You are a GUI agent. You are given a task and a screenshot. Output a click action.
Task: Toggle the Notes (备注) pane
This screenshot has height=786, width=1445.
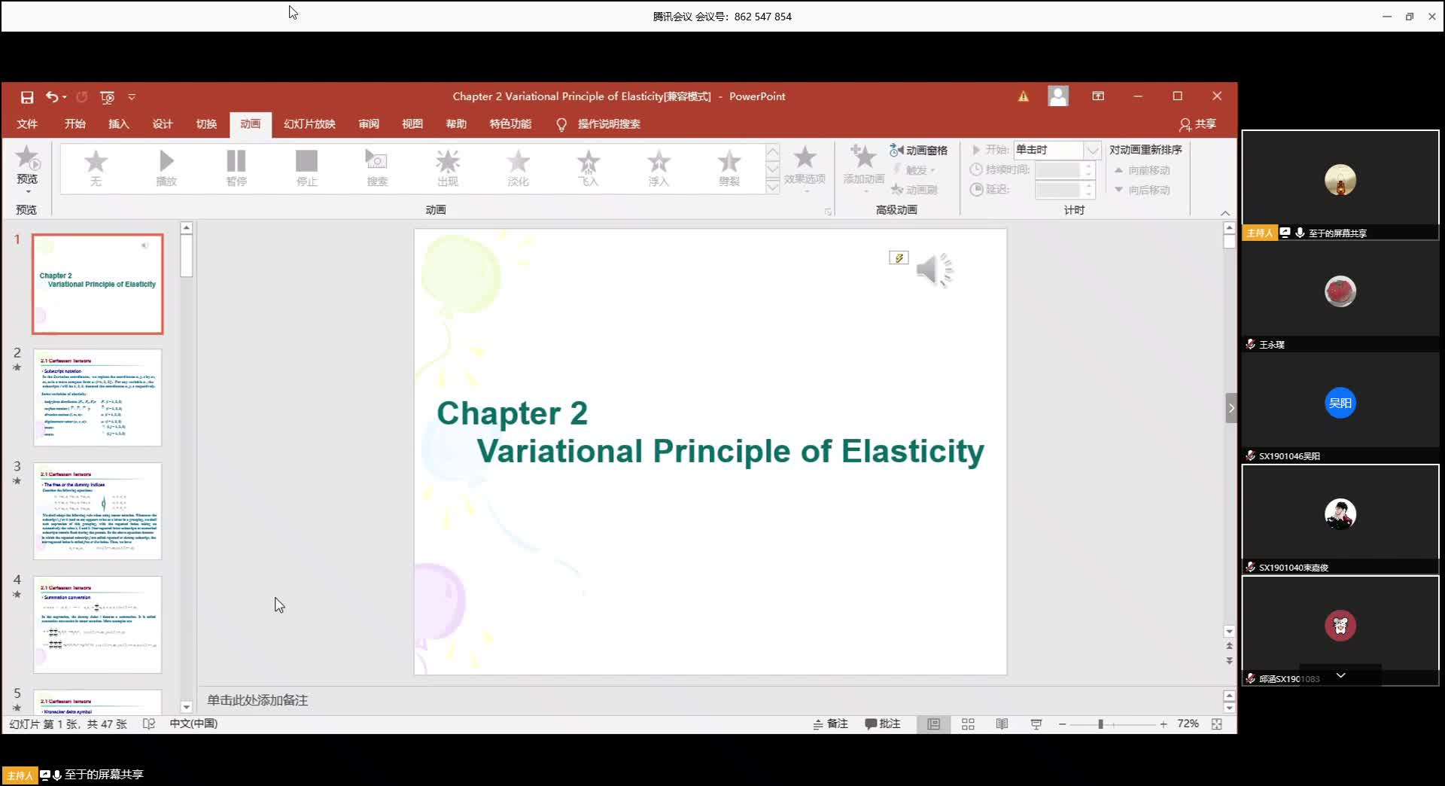click(830, 724)
